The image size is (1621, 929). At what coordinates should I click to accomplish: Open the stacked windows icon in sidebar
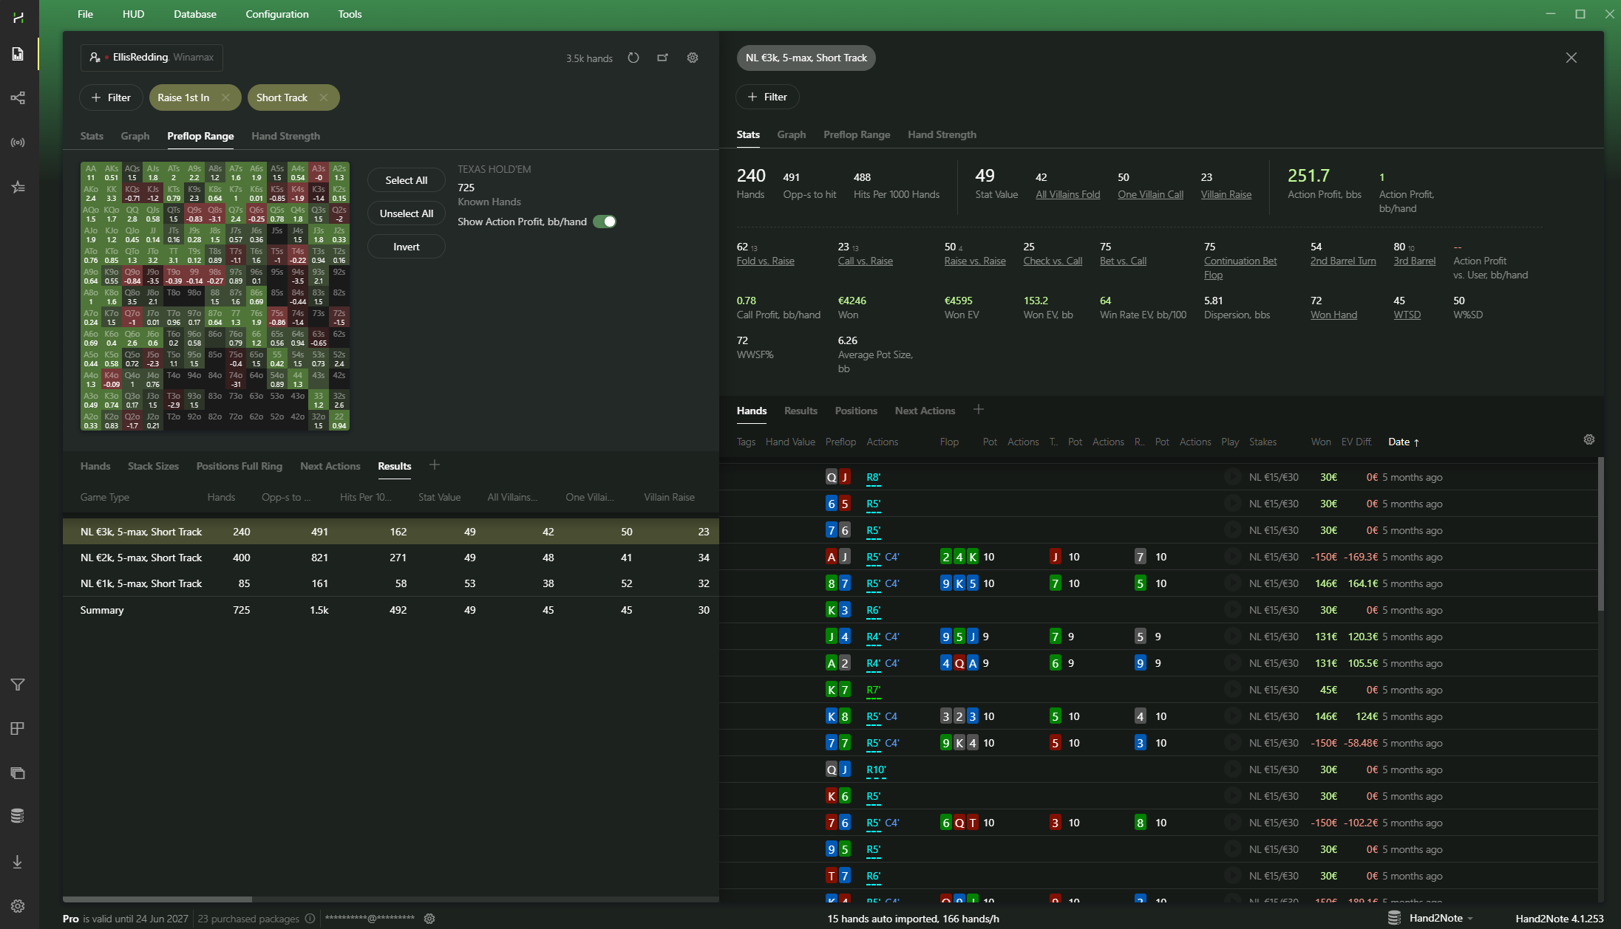(18, 773)
